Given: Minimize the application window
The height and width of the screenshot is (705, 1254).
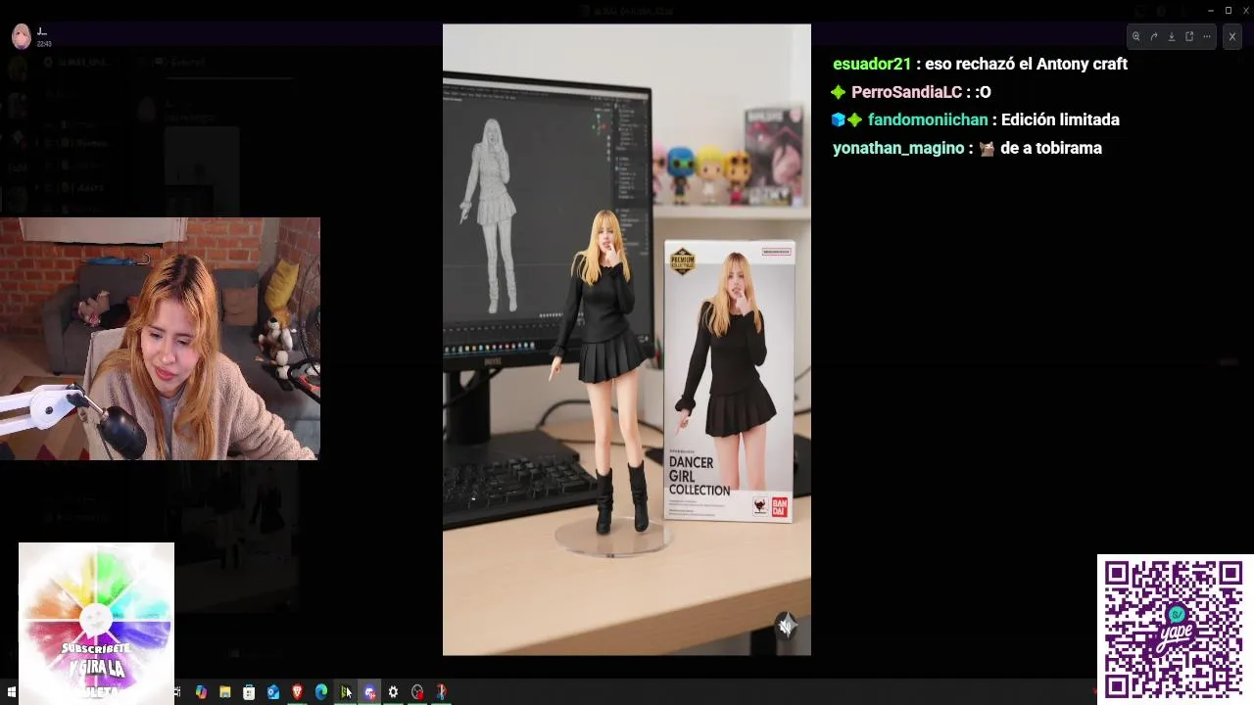Looking at the screenshot, I should (1211, 10).
